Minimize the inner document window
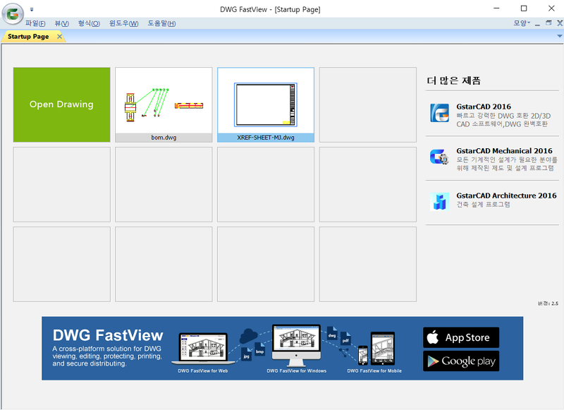The width and height of the screenshot is (564, 410). [x=537, y=24]
